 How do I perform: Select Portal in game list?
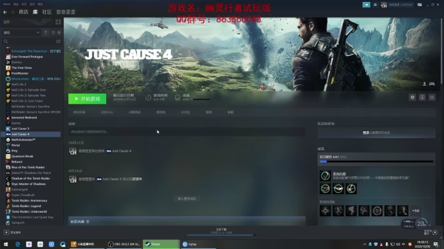click(15, 145)
